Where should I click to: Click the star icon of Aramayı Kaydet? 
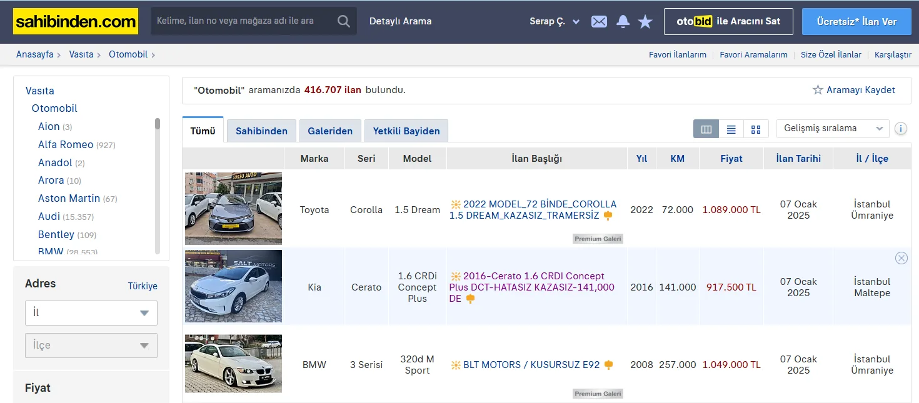818,90
